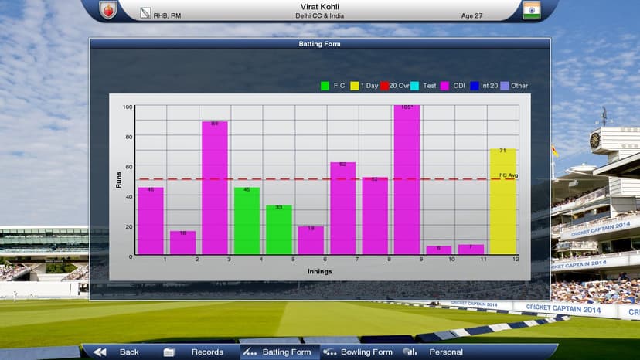Image resolution: width=640 pixels, height=360 pixels.
Task: Click the Bowling Form ball icon
Action: point(330,352)
